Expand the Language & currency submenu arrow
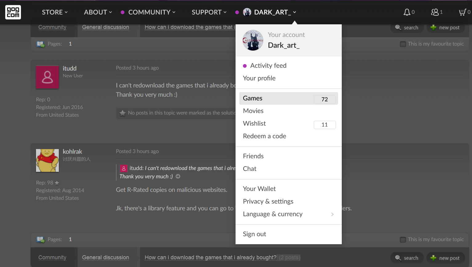472x267 pixels. pyautogui.click(x=332, y=214)
